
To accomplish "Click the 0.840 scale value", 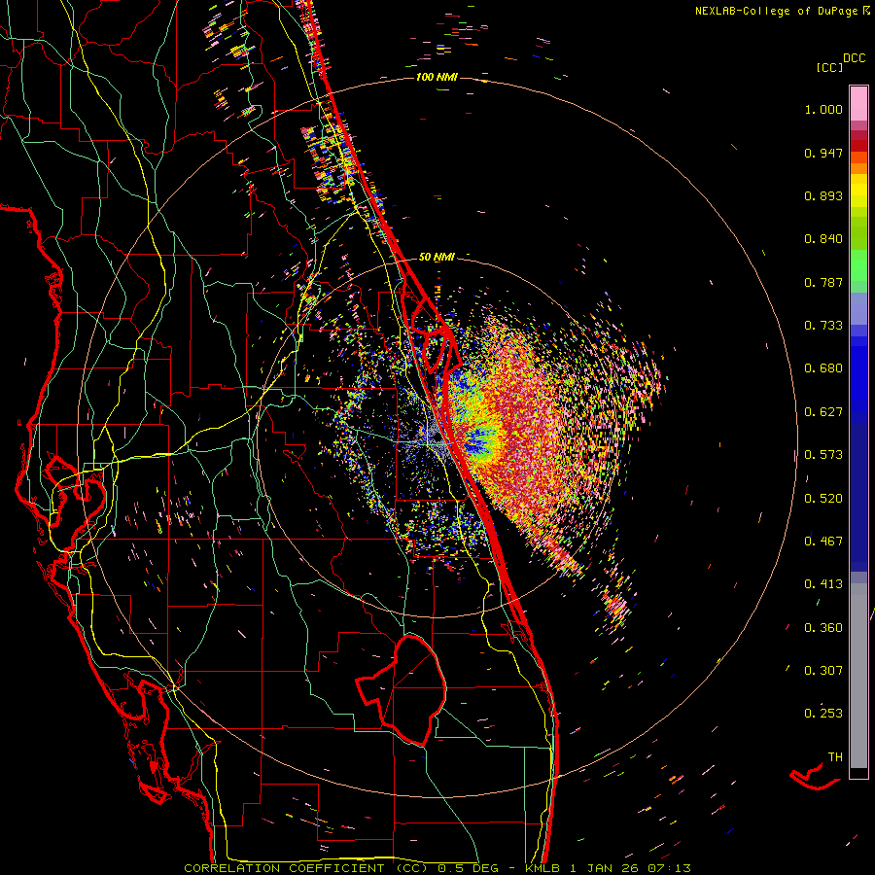I will 823,239.
